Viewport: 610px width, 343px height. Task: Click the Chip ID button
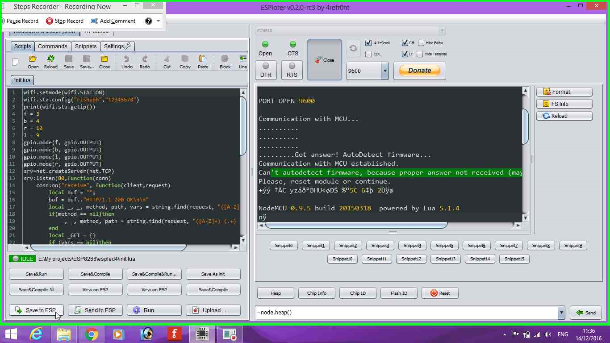358,293
